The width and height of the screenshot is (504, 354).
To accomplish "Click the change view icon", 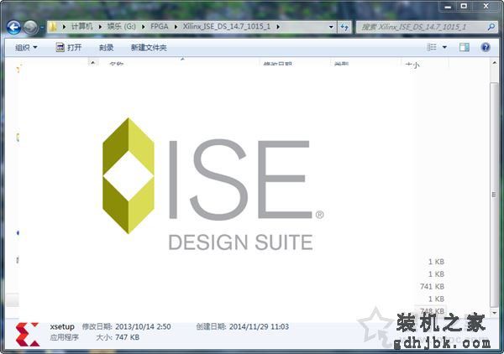I will click(x=432, y=48).
